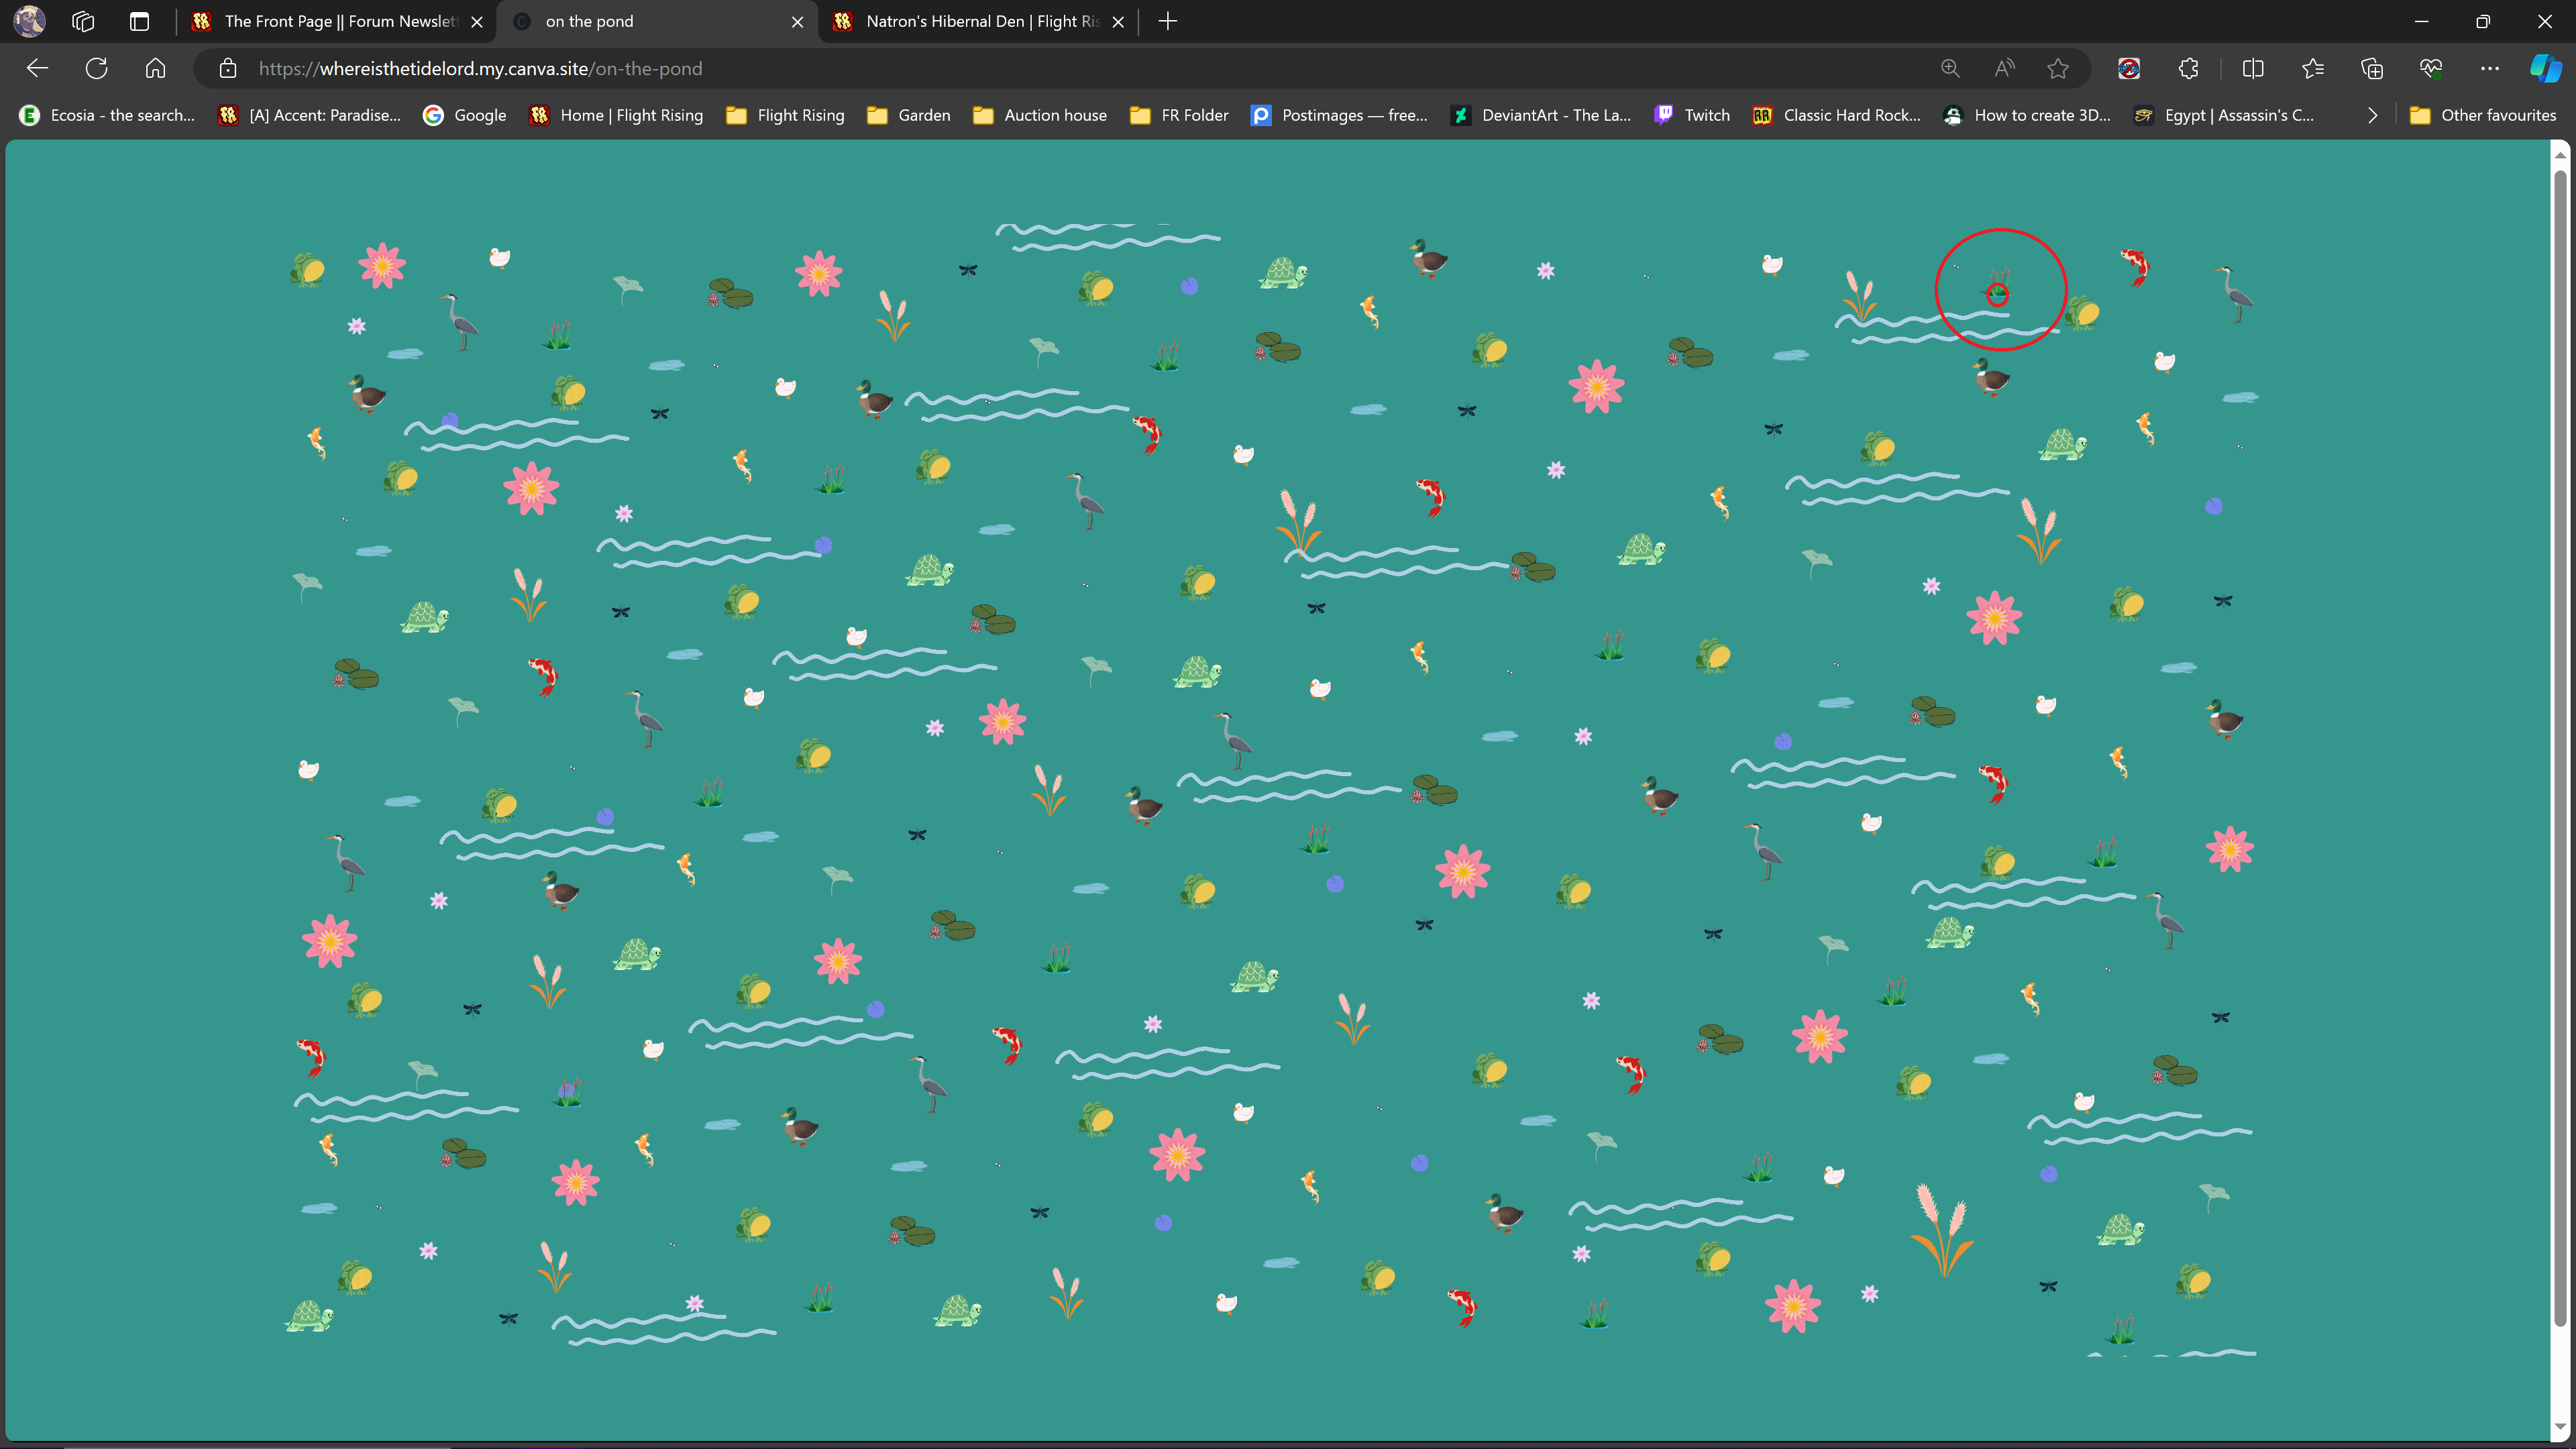Open DeviantArt bookmark
Screen dimensions: 2576x1449
coord(1541,115)
